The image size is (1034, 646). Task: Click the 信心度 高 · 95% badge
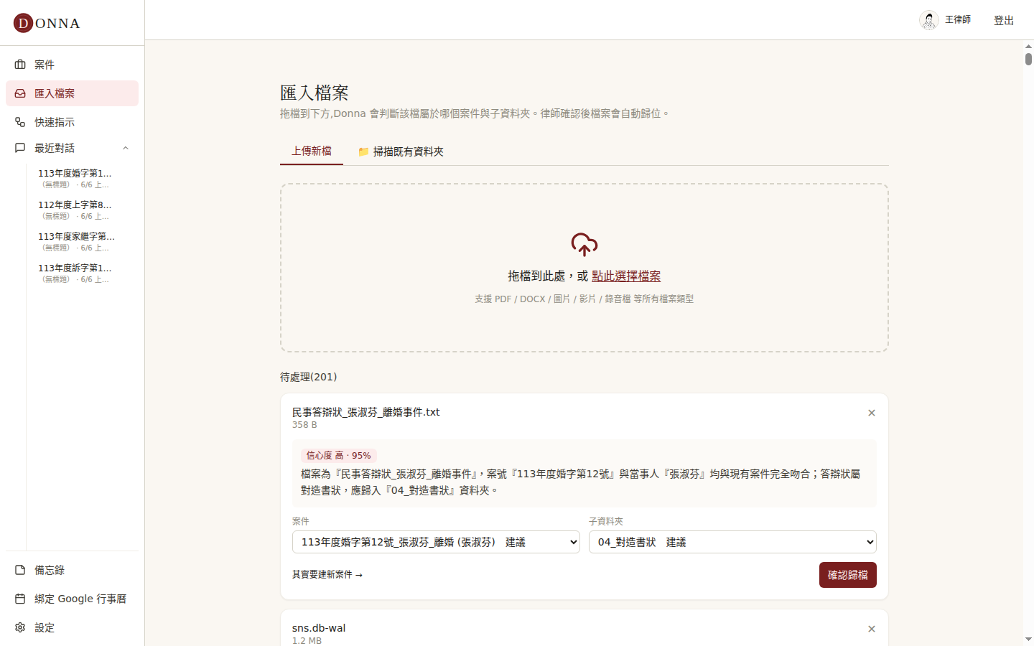tap(339, 455)
